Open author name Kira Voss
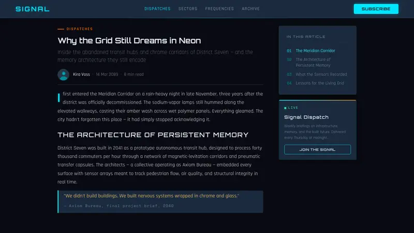The width and height of the screenshot is (414, 233). tap(81, 75)
